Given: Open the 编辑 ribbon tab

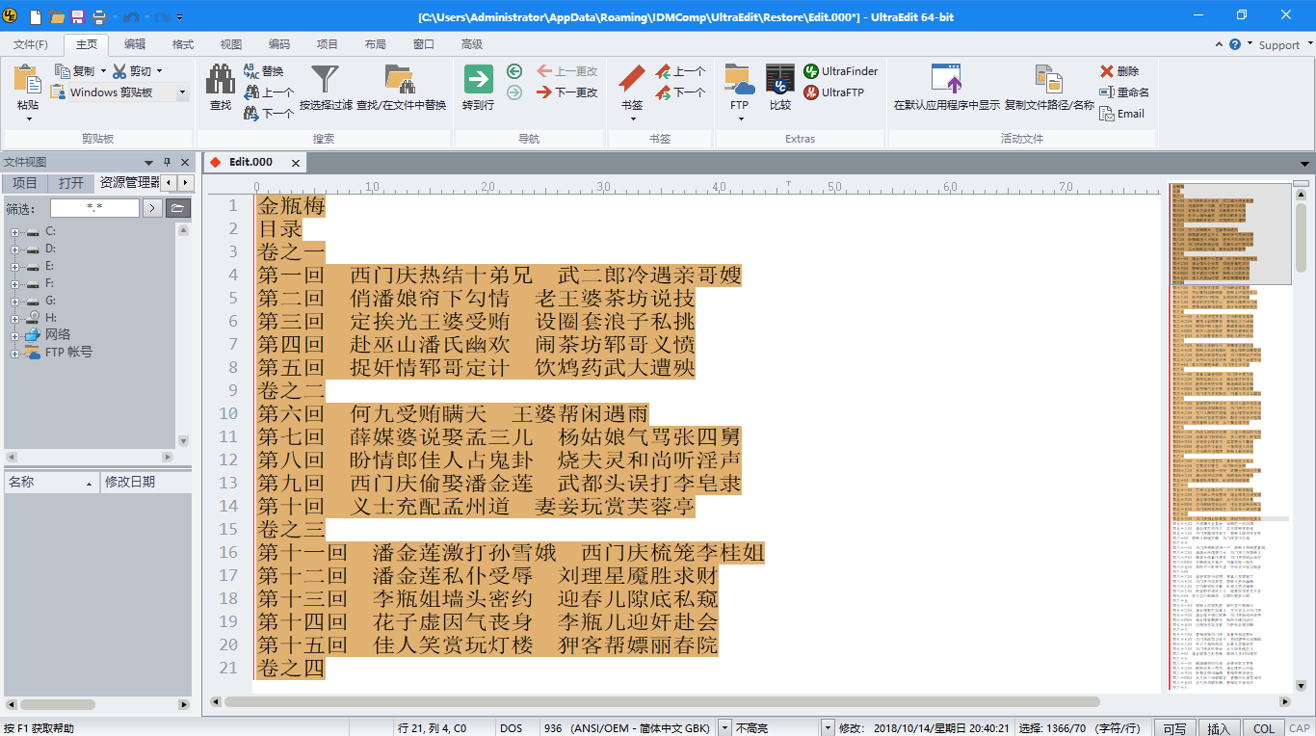Looking at the screenshot, I should coord(135,44).
